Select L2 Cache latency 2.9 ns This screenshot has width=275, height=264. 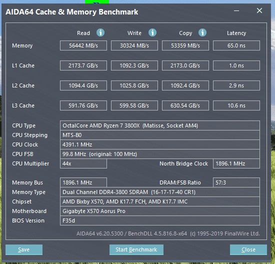[236, 85]
